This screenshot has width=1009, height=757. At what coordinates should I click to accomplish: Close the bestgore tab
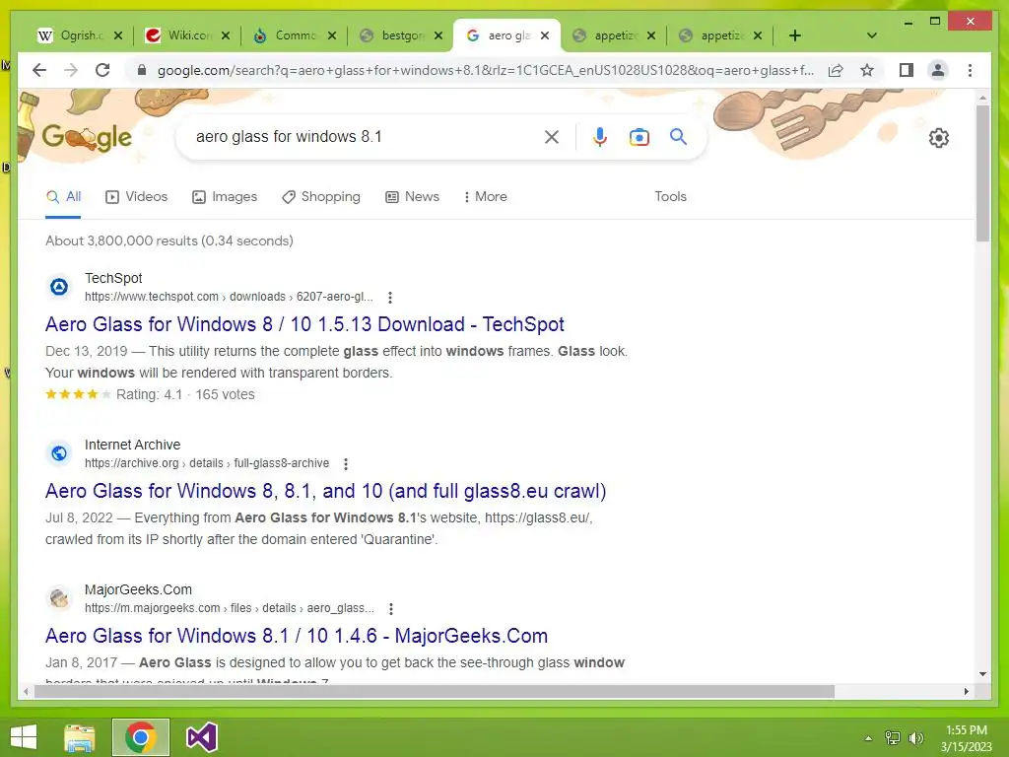point(438,35)
